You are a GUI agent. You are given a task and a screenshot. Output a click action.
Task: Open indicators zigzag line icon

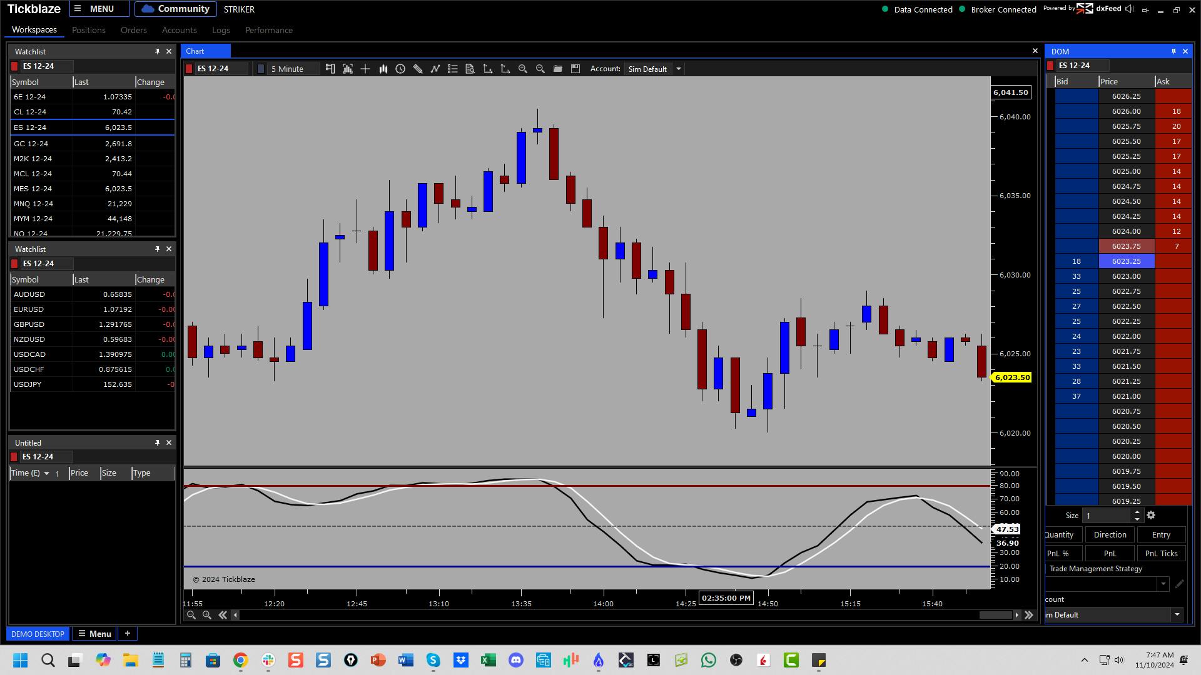[435, 69]
